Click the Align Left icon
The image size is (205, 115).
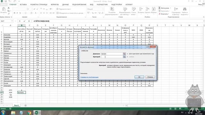[41, 13]
